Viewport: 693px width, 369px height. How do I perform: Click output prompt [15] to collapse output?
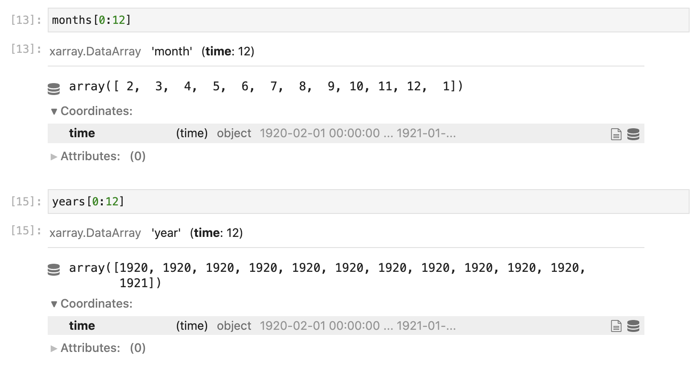point(26,231)
